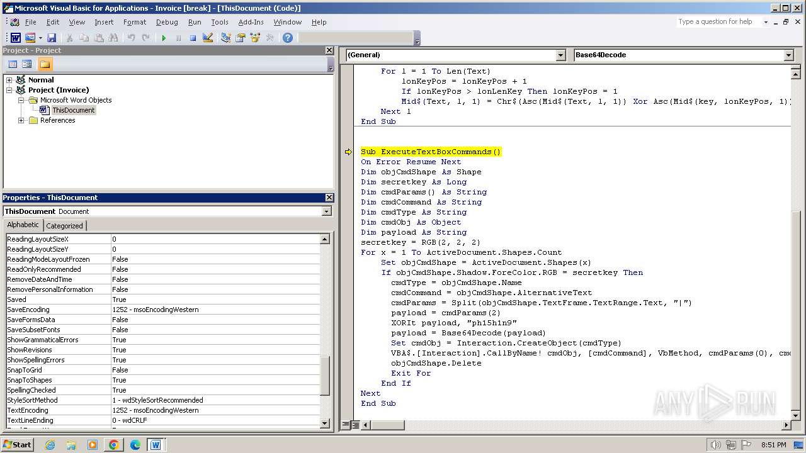Open the Debug menu

(x=167, y=22)
